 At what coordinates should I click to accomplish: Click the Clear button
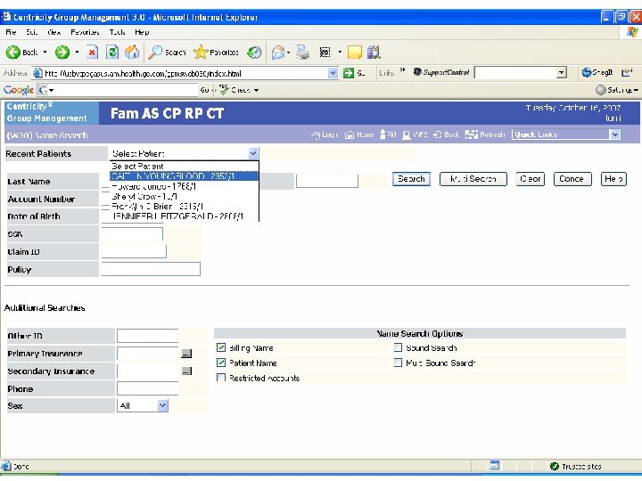(x=530, y=179)
